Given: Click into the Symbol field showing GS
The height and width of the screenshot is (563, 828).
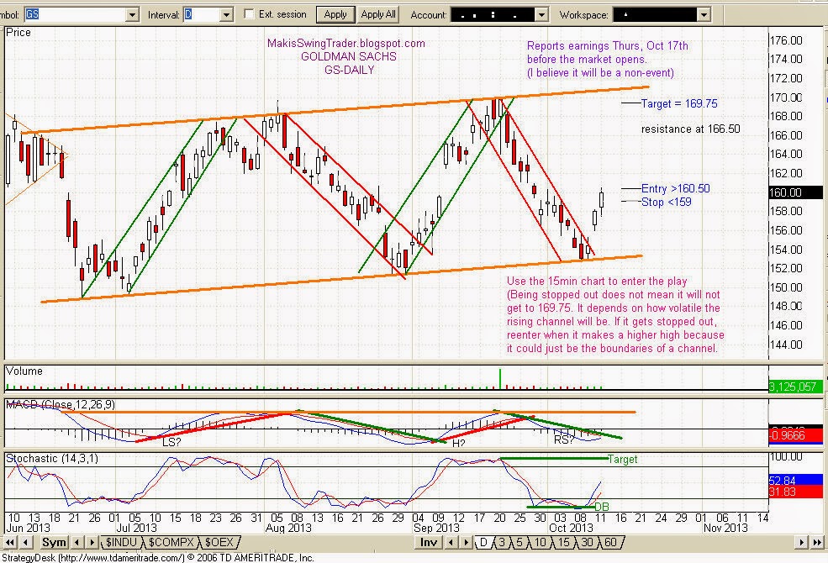Looking at the screenshot, I should (x=76, y=15).
